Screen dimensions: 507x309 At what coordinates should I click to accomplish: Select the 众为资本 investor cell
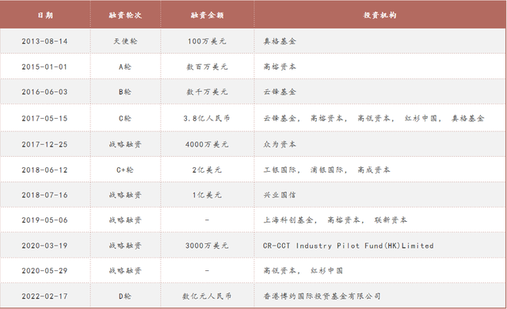280,144
